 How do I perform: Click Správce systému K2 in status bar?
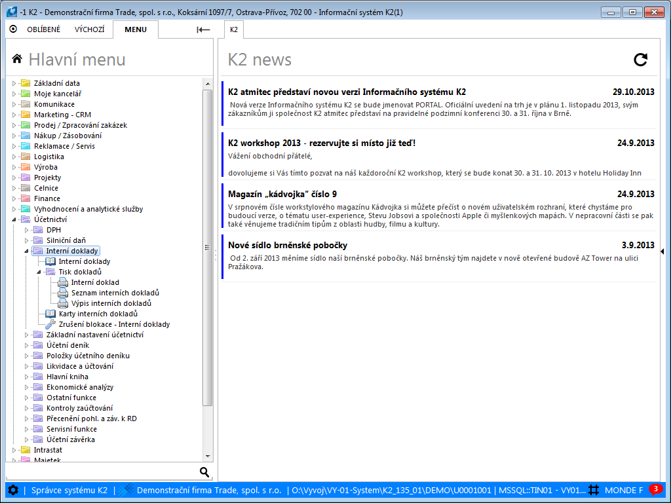(69, 490)
